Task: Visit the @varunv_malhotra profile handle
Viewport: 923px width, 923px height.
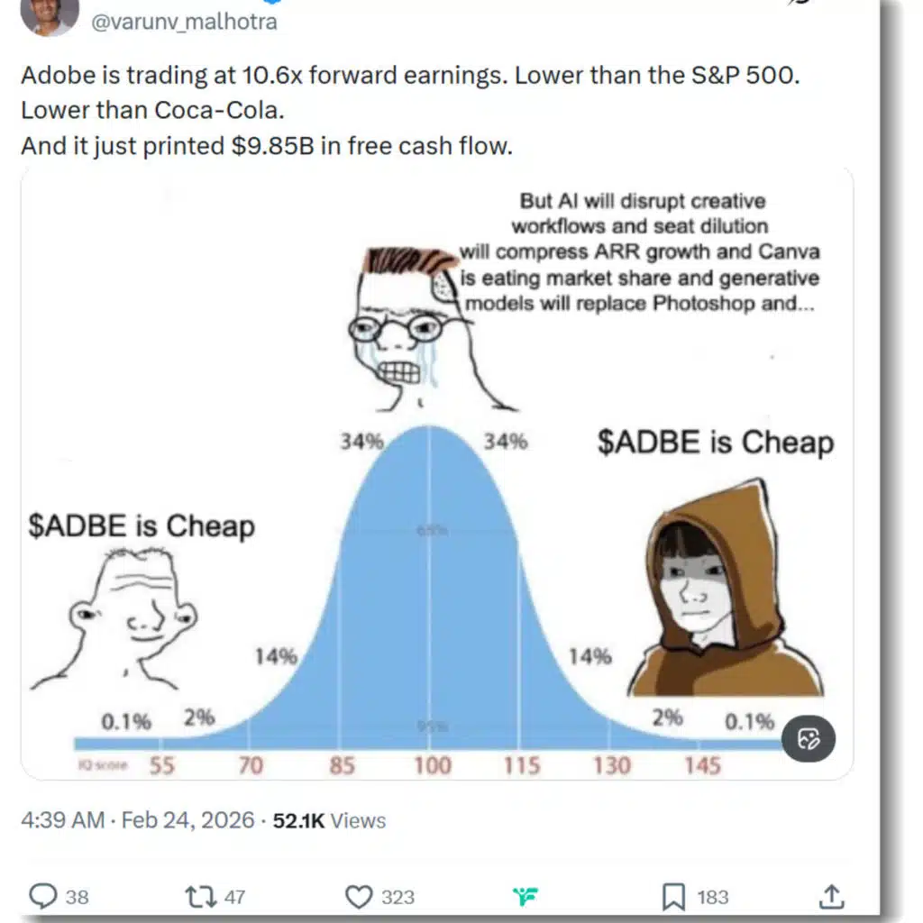Action: point(184,22)
